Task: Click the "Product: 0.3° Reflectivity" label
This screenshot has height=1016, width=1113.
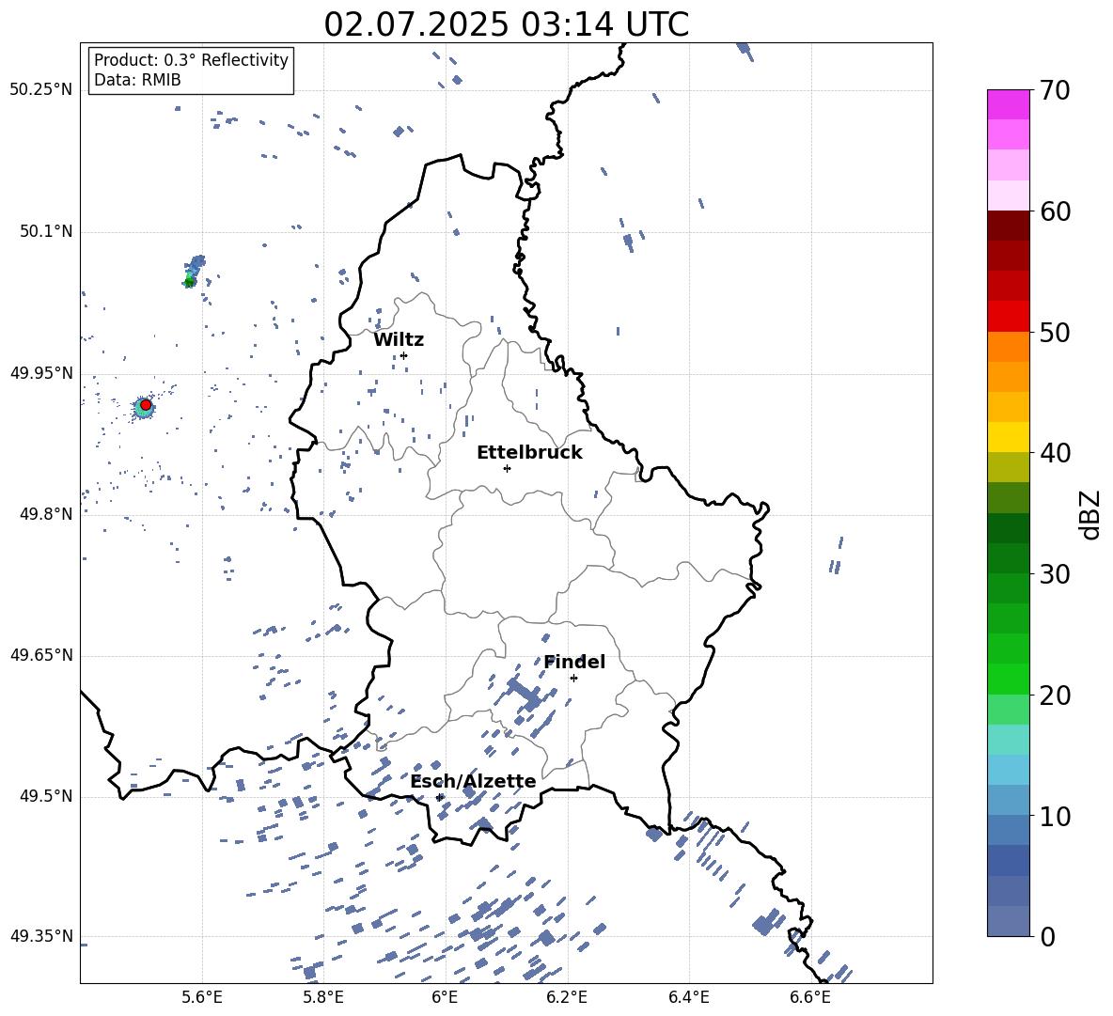Action: pos(191,59)
